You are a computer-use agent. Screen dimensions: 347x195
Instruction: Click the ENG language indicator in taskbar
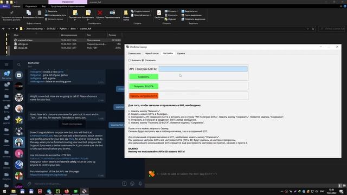(322, 191)
